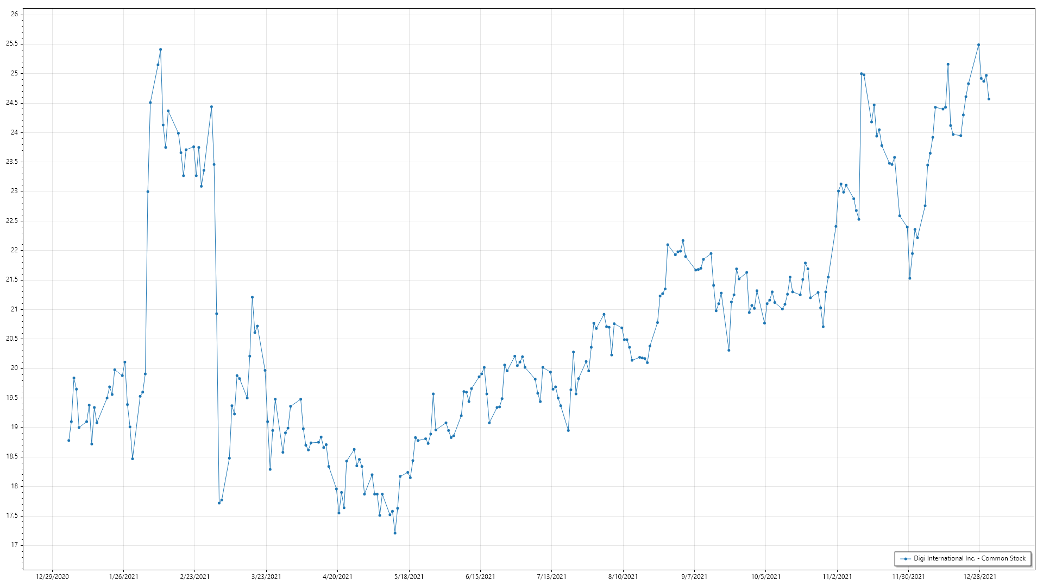Click the February peak data point above 25
Viewport: 1043px width, 586px height.
[x=160, y=49]
